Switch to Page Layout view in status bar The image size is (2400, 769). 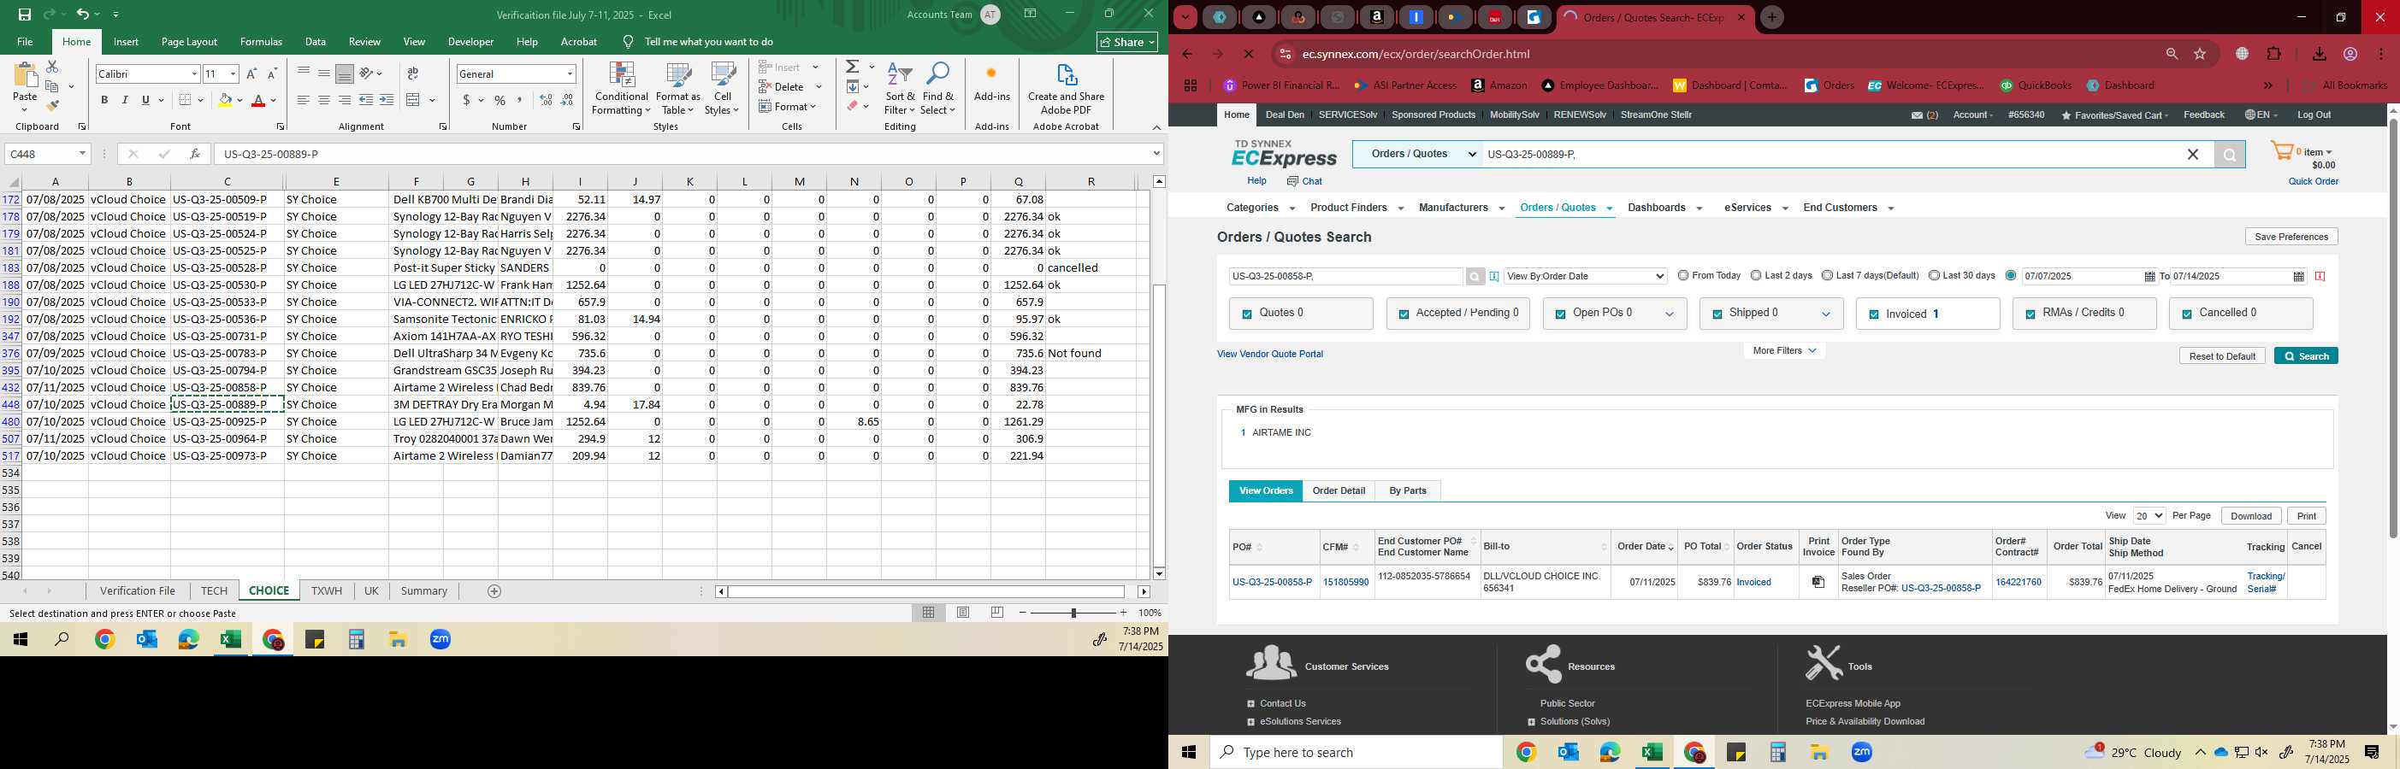(963, 613)
